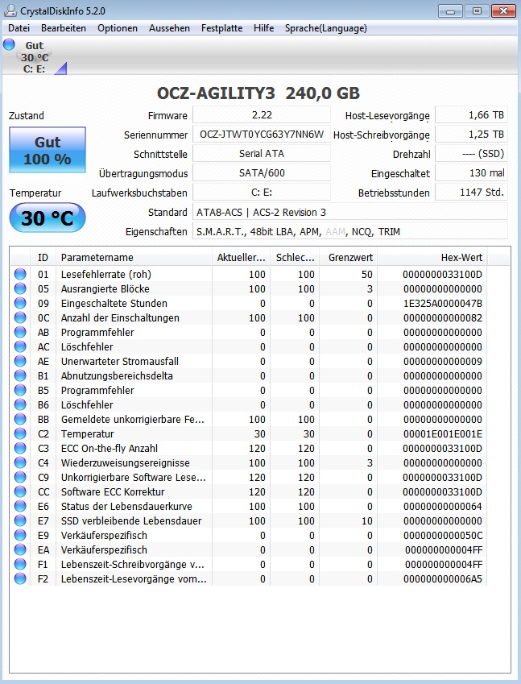
Task: Click status orb for CC Software ECC Korrektur
Action: coord(20,491)
